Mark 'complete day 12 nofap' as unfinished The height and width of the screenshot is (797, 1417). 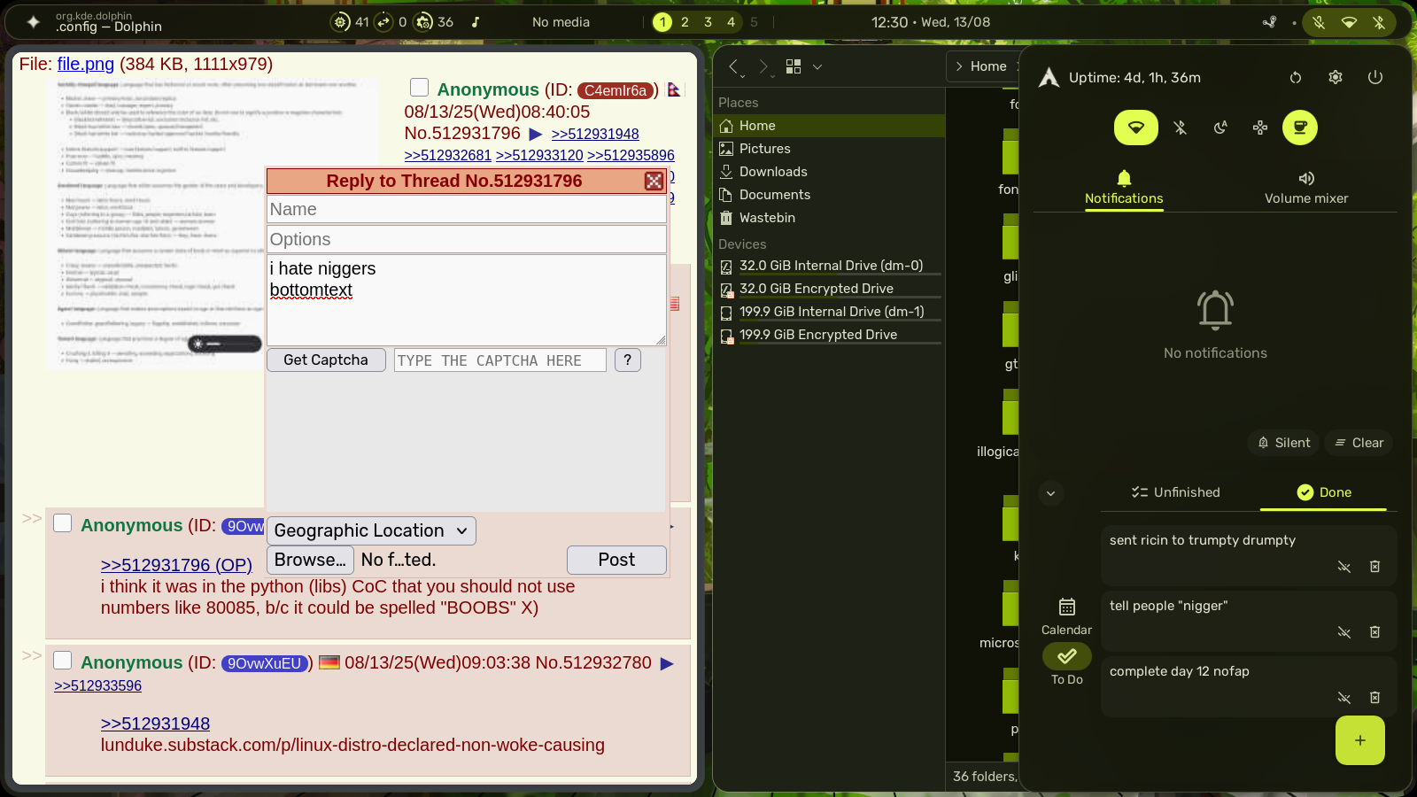[1343, 698]
